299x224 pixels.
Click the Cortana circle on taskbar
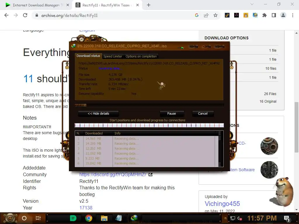[24, 218]
